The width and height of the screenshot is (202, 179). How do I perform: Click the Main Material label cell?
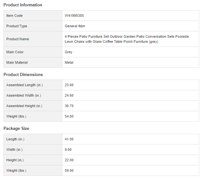tap(17, 63)
